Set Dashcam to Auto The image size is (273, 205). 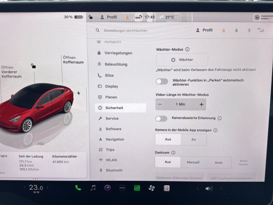click(x=219, y=162)
